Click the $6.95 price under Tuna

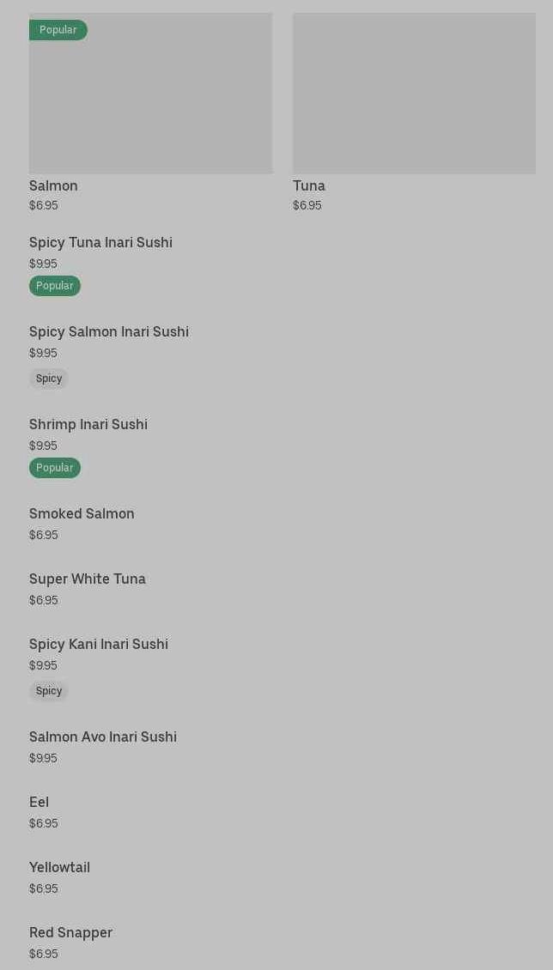coord(307,206)
